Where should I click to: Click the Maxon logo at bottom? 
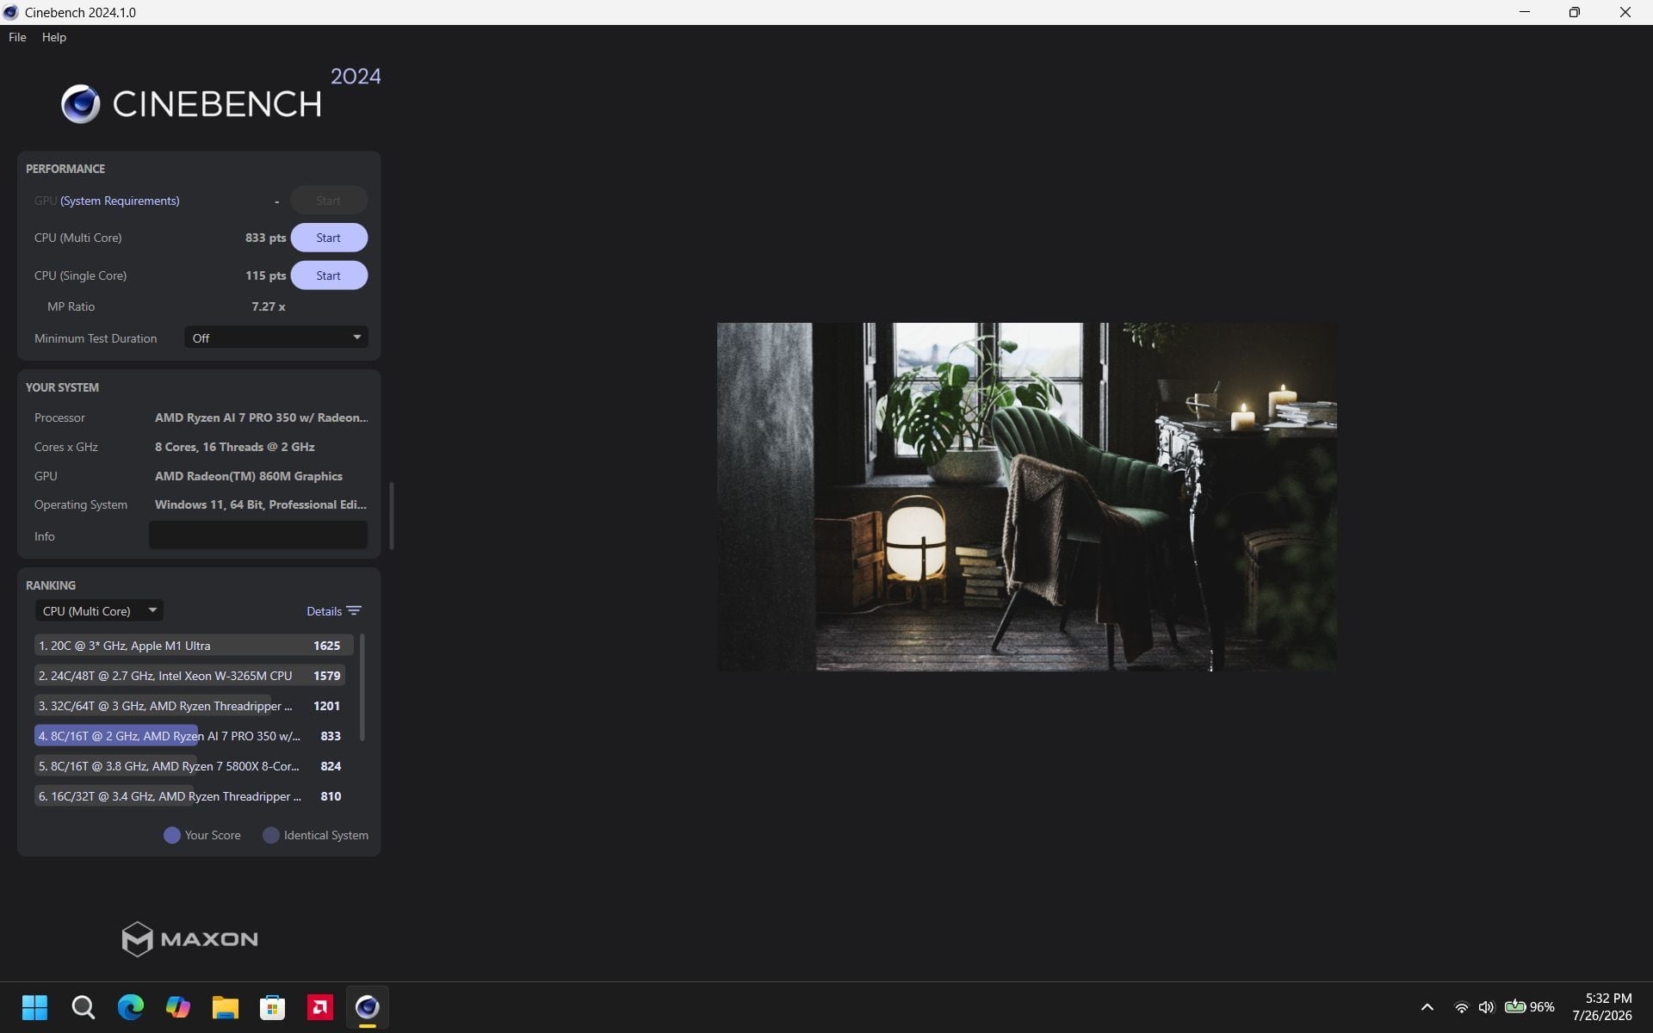189,938
